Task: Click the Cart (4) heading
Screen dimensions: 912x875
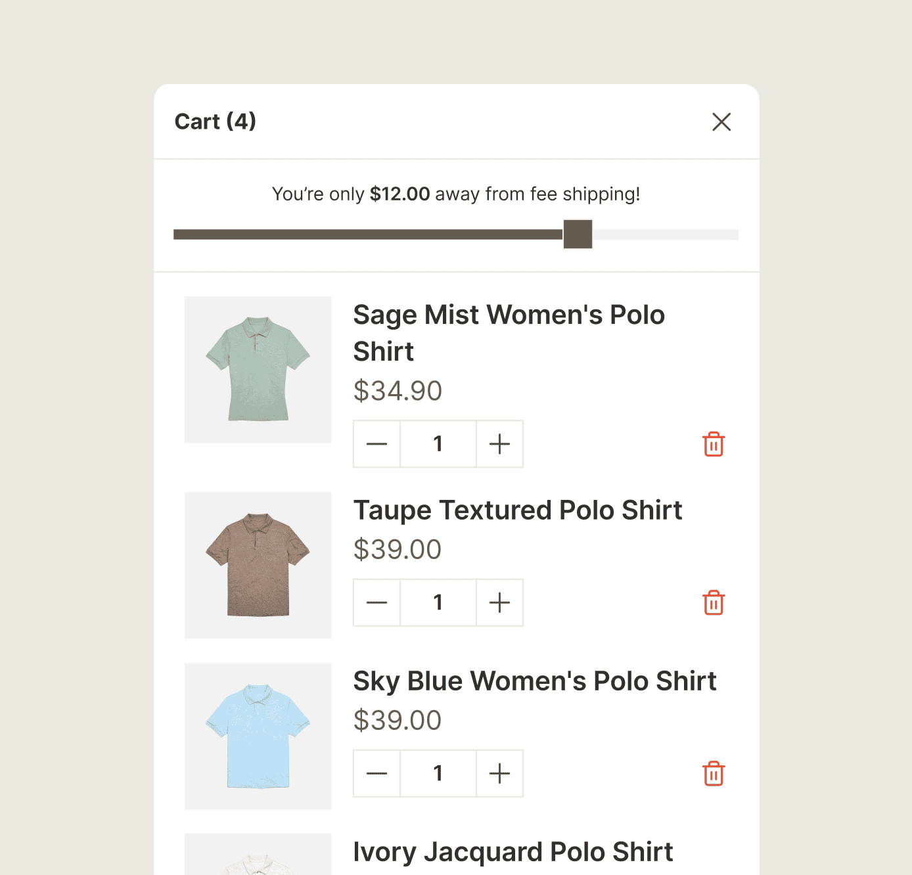Action: coord(216,122)
